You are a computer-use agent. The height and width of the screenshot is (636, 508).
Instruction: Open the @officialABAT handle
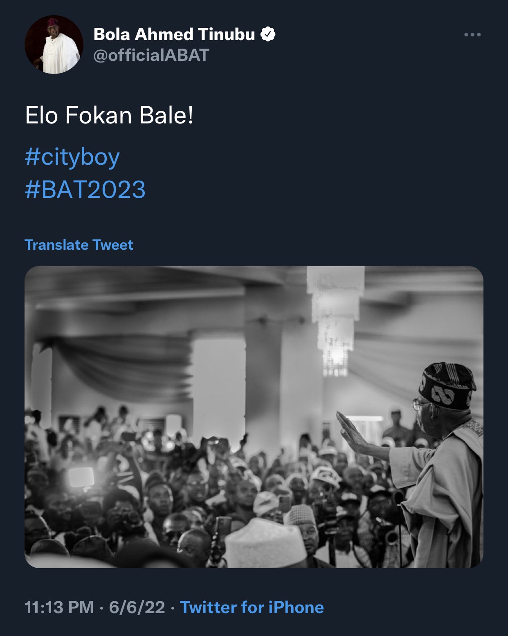[151, 55]
